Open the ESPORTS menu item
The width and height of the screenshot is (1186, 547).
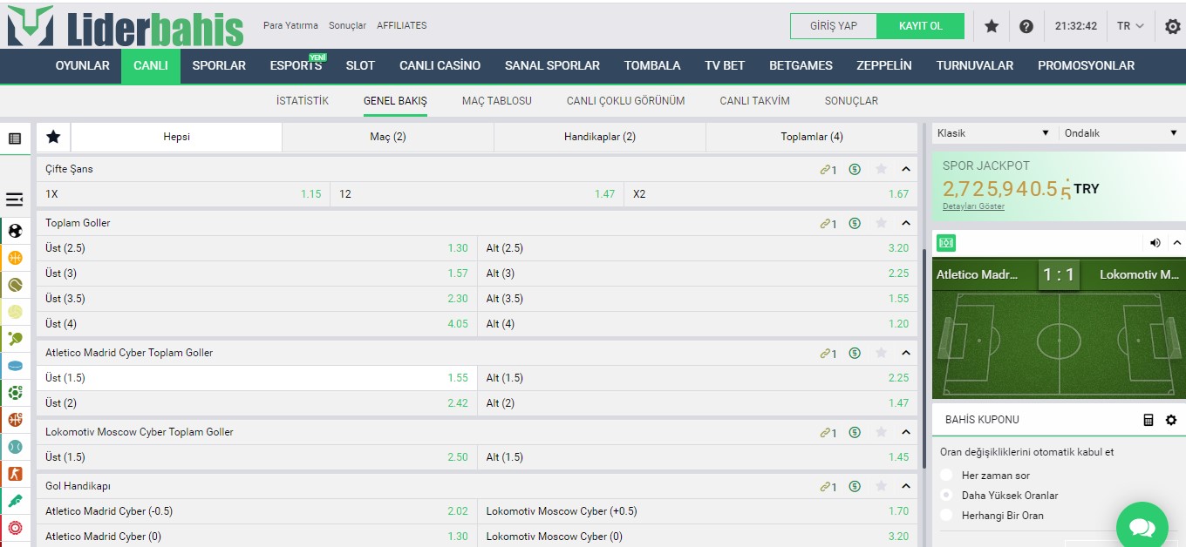point(296,66)
